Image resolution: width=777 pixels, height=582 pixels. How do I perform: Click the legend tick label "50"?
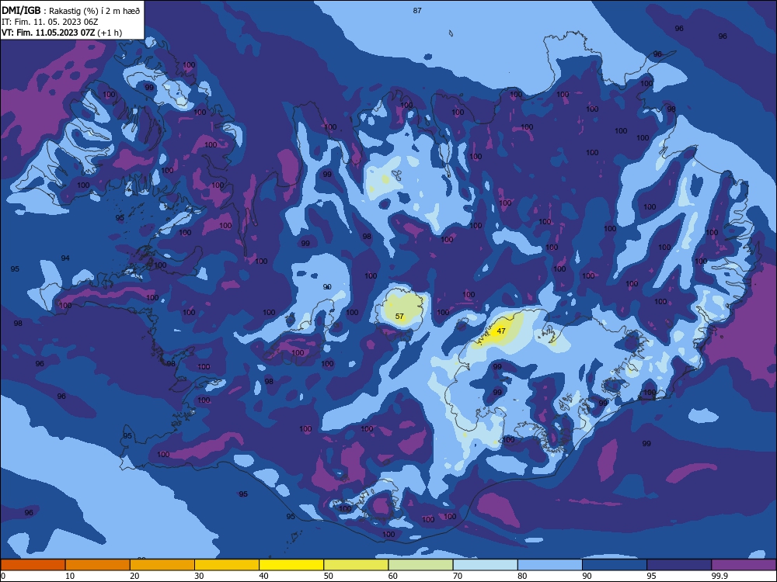point(328,576)
